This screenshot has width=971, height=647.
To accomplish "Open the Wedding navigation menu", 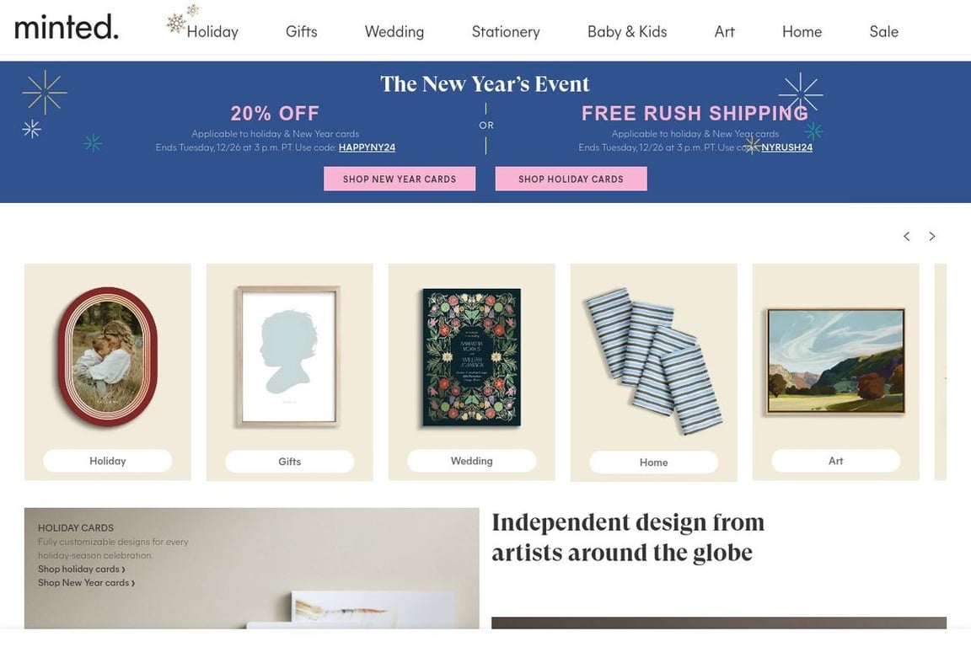I will tap(394, 32).
